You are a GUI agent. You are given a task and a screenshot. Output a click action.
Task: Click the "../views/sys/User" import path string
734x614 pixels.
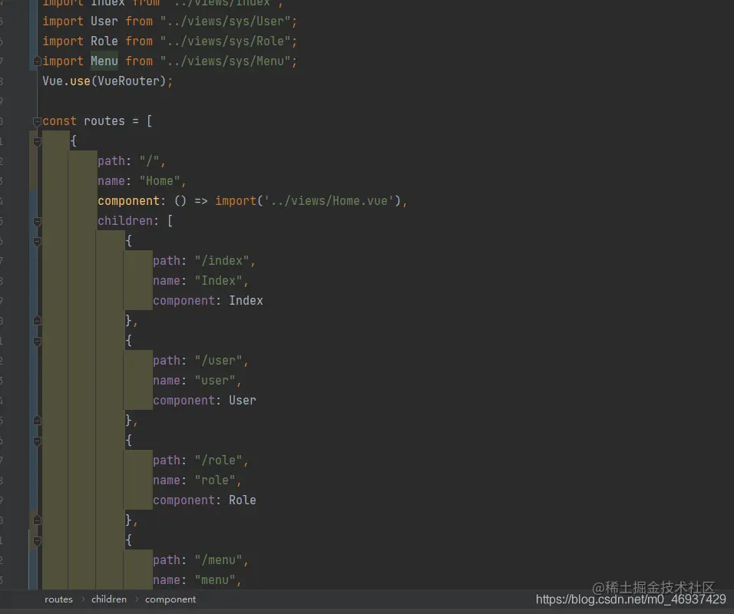226,21
